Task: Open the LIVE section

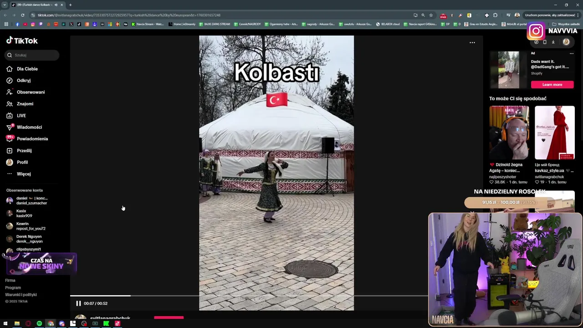Action: pyautogui.click(x=16, y=116)
